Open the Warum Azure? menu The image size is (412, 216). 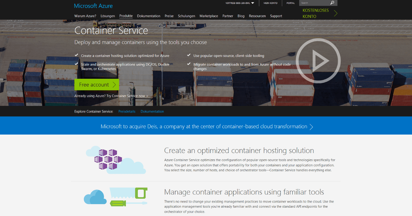click(85, 16)
